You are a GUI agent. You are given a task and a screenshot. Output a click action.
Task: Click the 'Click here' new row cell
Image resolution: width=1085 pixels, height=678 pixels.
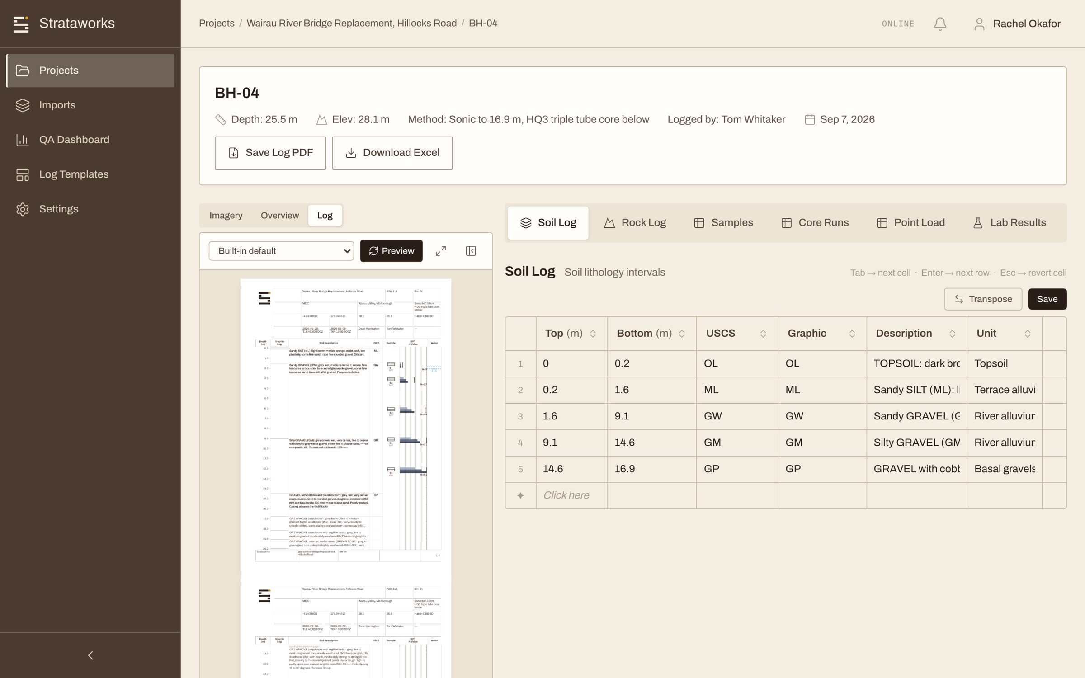[572, 495]
